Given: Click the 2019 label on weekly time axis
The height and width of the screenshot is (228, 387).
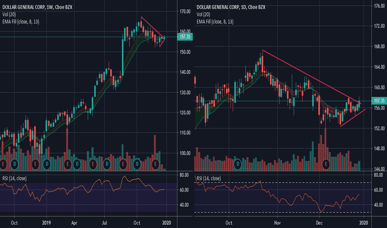Looking at the screenshot, I should [x=47, y=223].
